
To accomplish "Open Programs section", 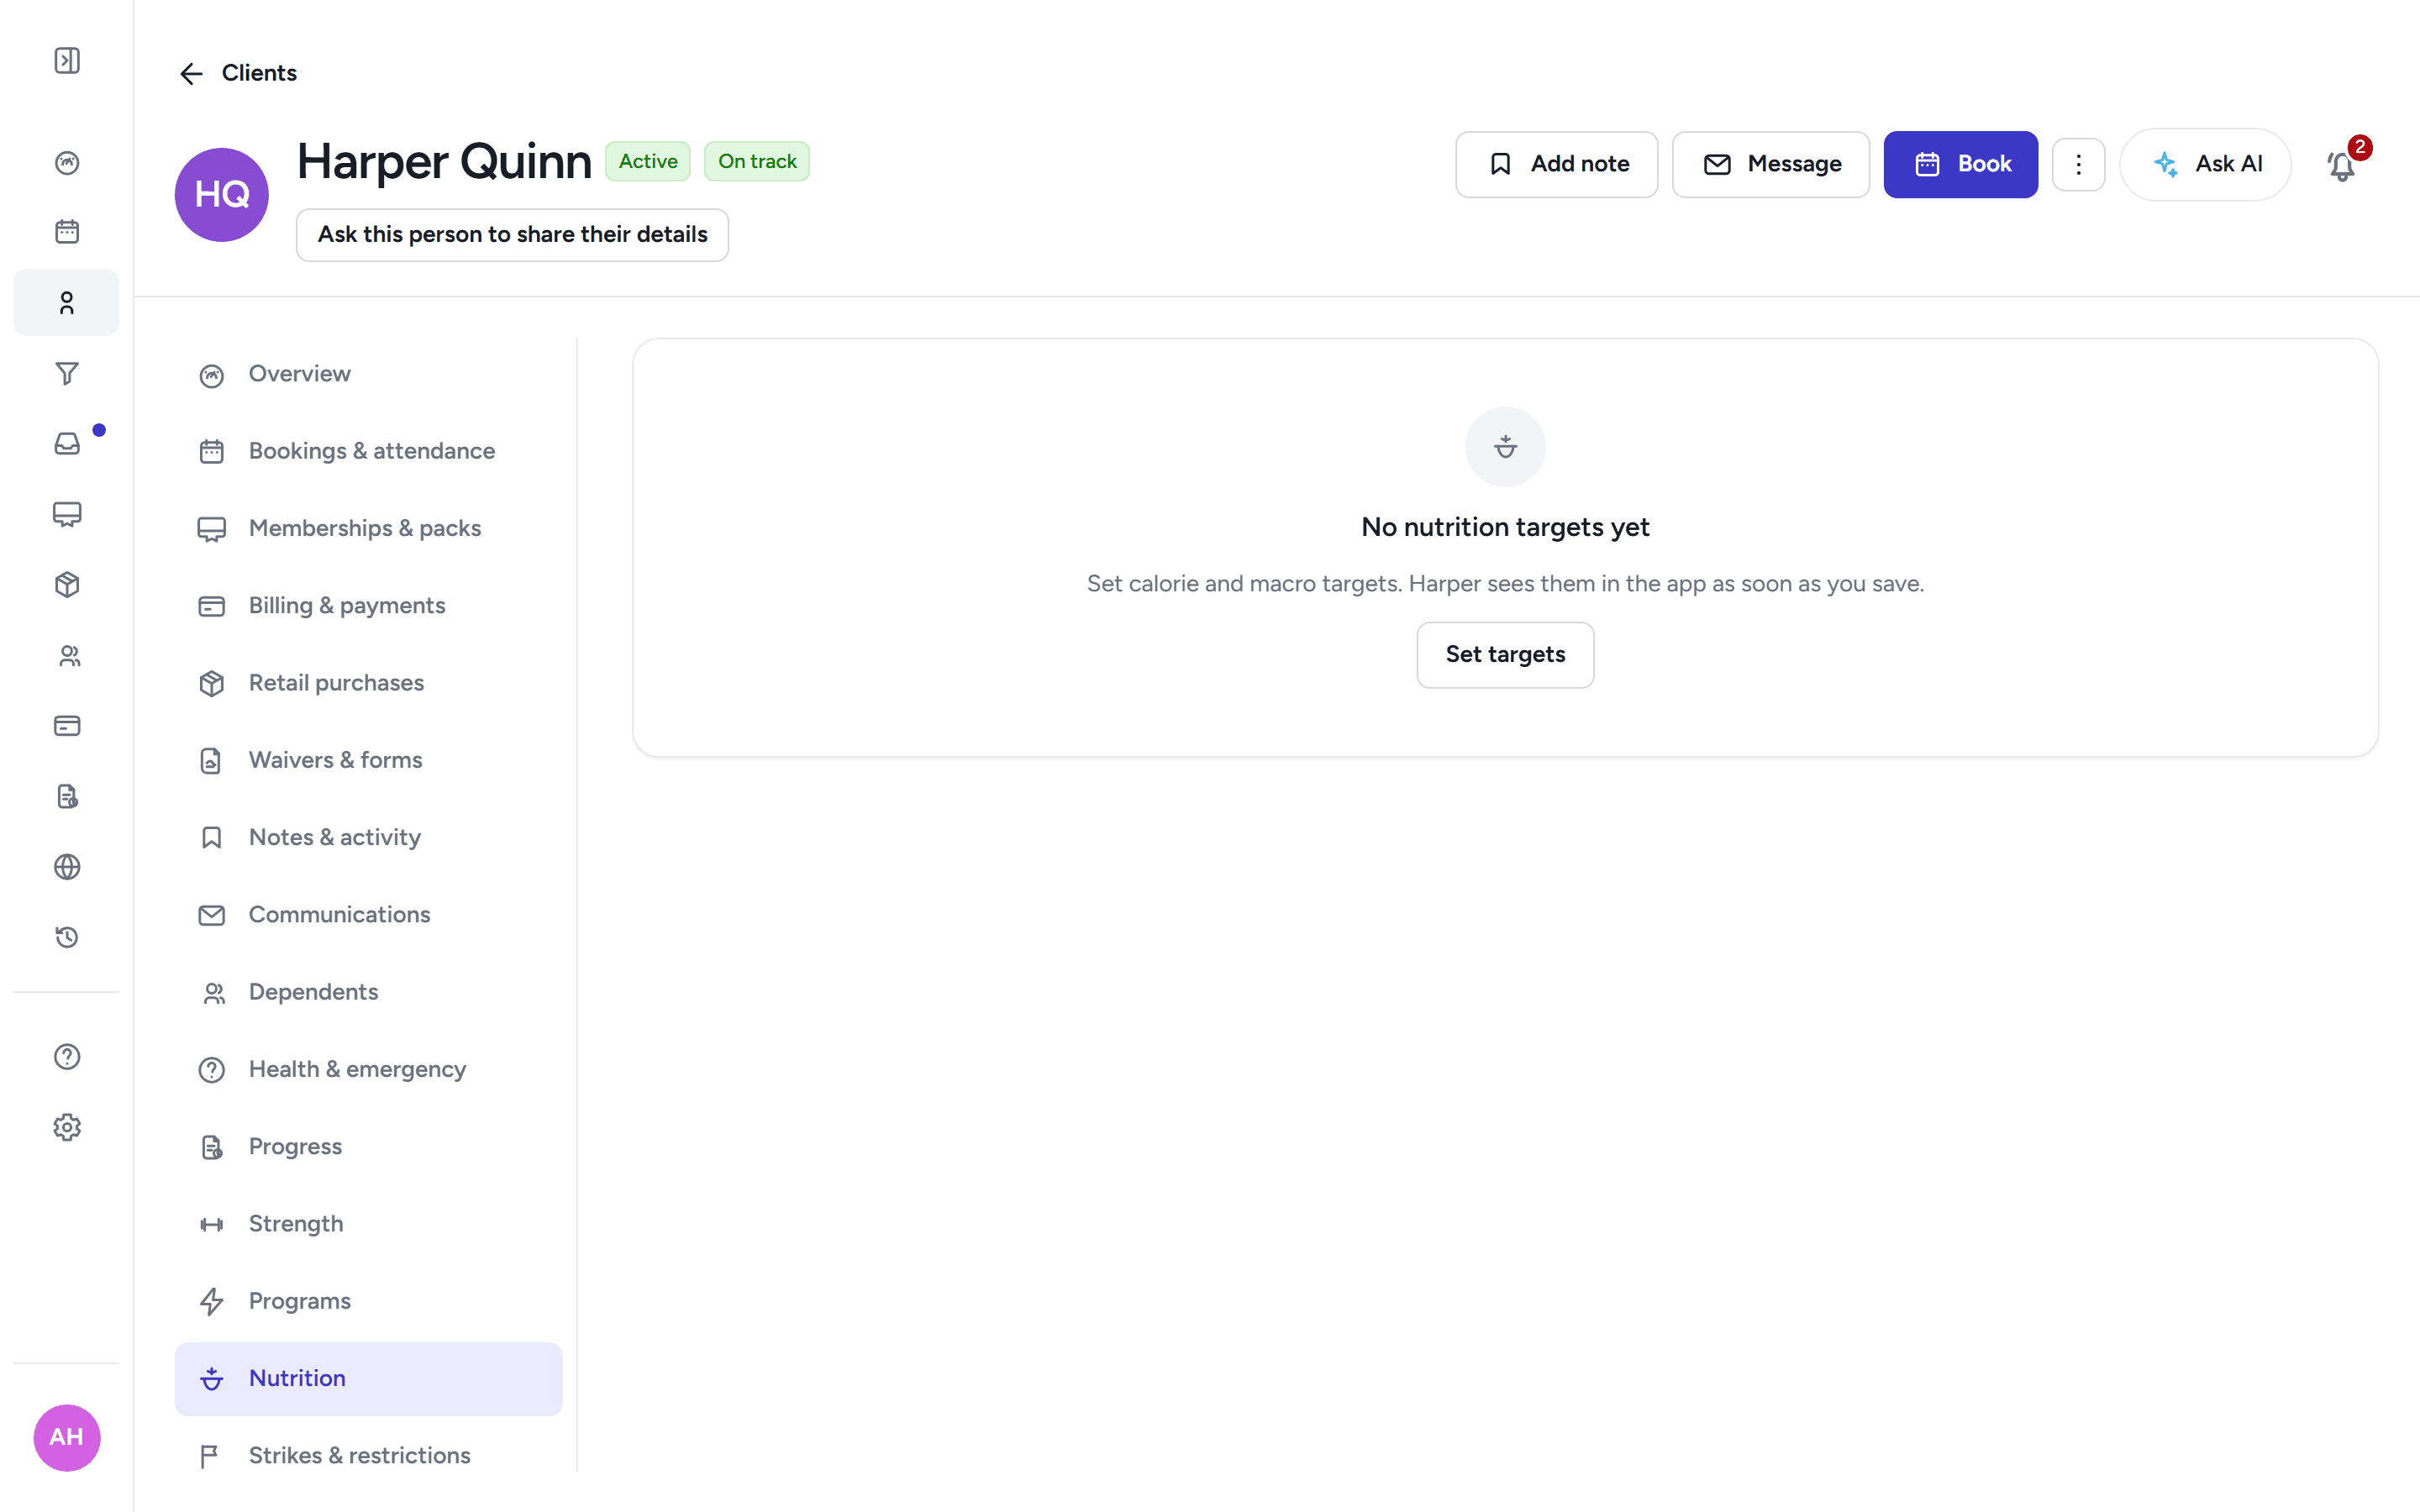I will coord(369,1301).
